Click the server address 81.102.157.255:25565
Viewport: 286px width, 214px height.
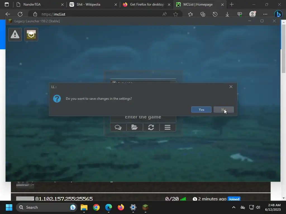(x=64, y=199)
